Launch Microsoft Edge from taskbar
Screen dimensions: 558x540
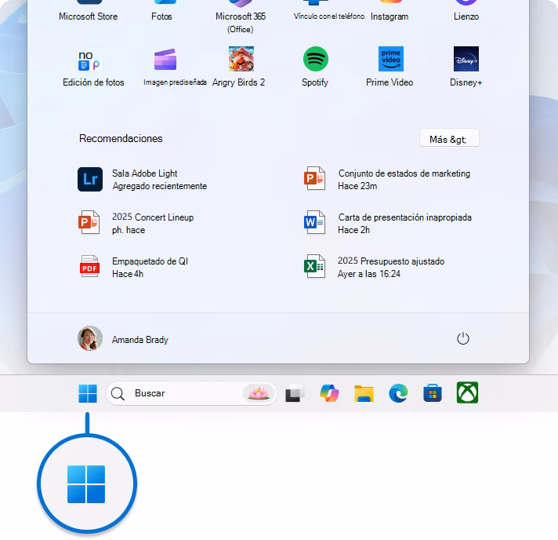point(398,393)
